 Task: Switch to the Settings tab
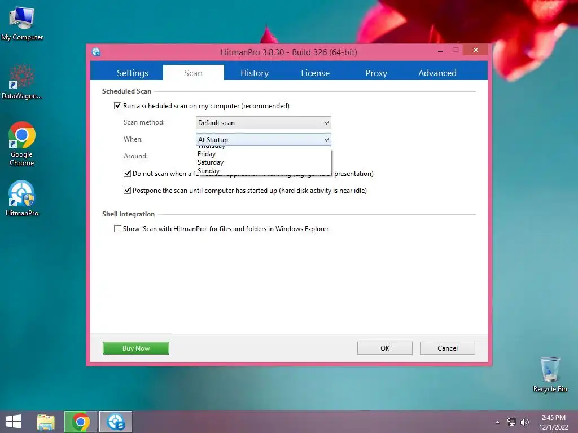[x=132, y=73]
